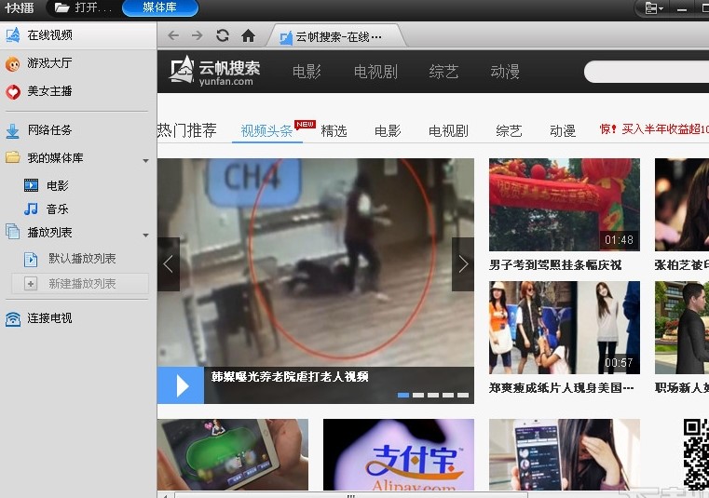Open the 01:48 red banner video thumbnail
709x498 pixels.
click(x=565, y=205)
